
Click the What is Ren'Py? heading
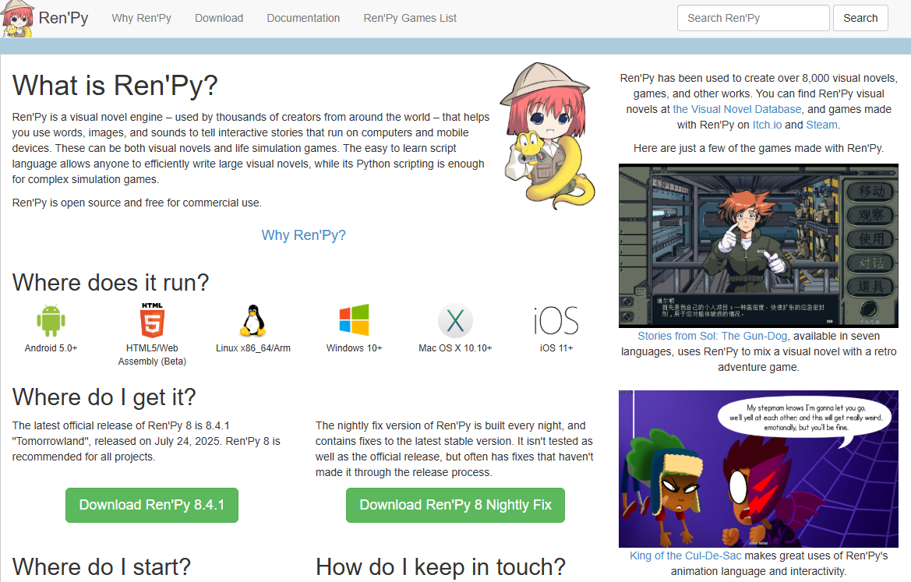115,86
